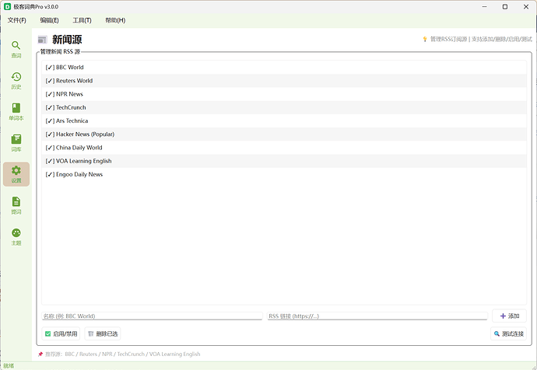Open the 词库 dictionary library sidebar icon
Screen dimensions: 537x370
(16, 143)
